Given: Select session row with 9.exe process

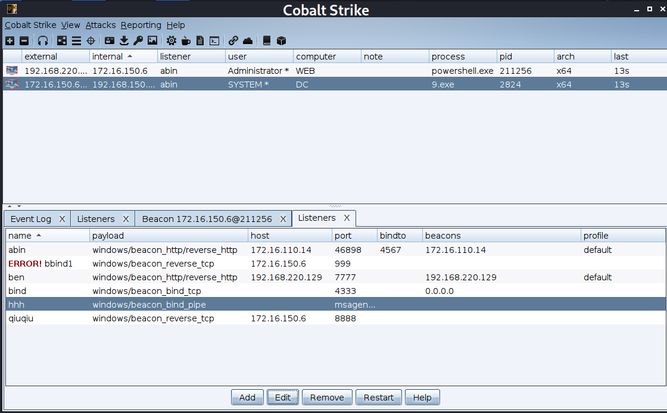Looking at the screenshot, I should pyautogui.click(x=335, y=85).
